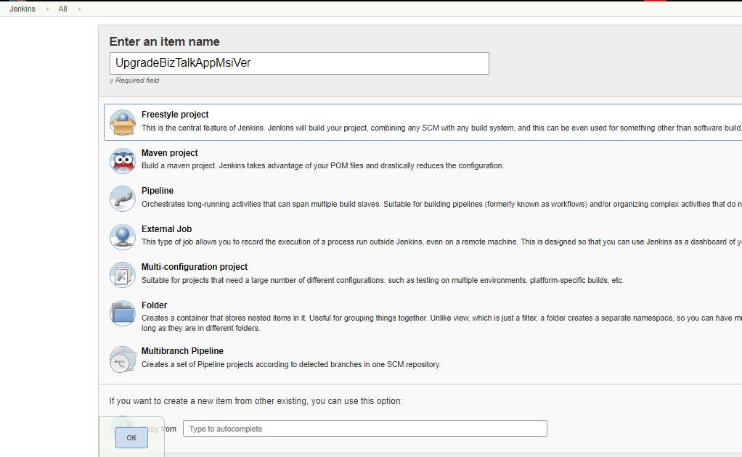Pick the Pipeline pipe icon
The width and height of the screenshot is (742, 457).
pyautogui.click(x=123, y=199)
